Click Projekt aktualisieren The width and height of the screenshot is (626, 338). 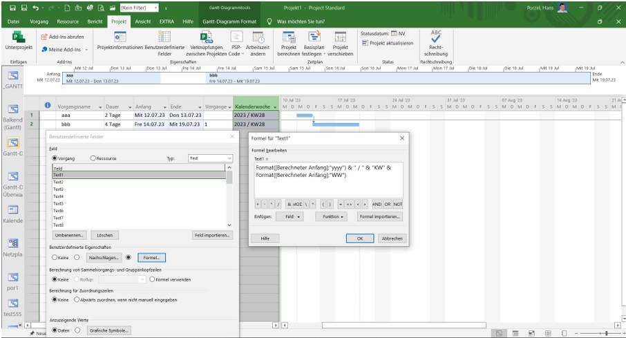tap(388, 43)
